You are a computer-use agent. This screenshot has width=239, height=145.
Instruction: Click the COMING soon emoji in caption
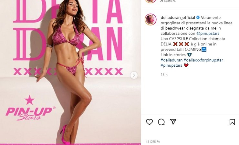pos(204,49)
